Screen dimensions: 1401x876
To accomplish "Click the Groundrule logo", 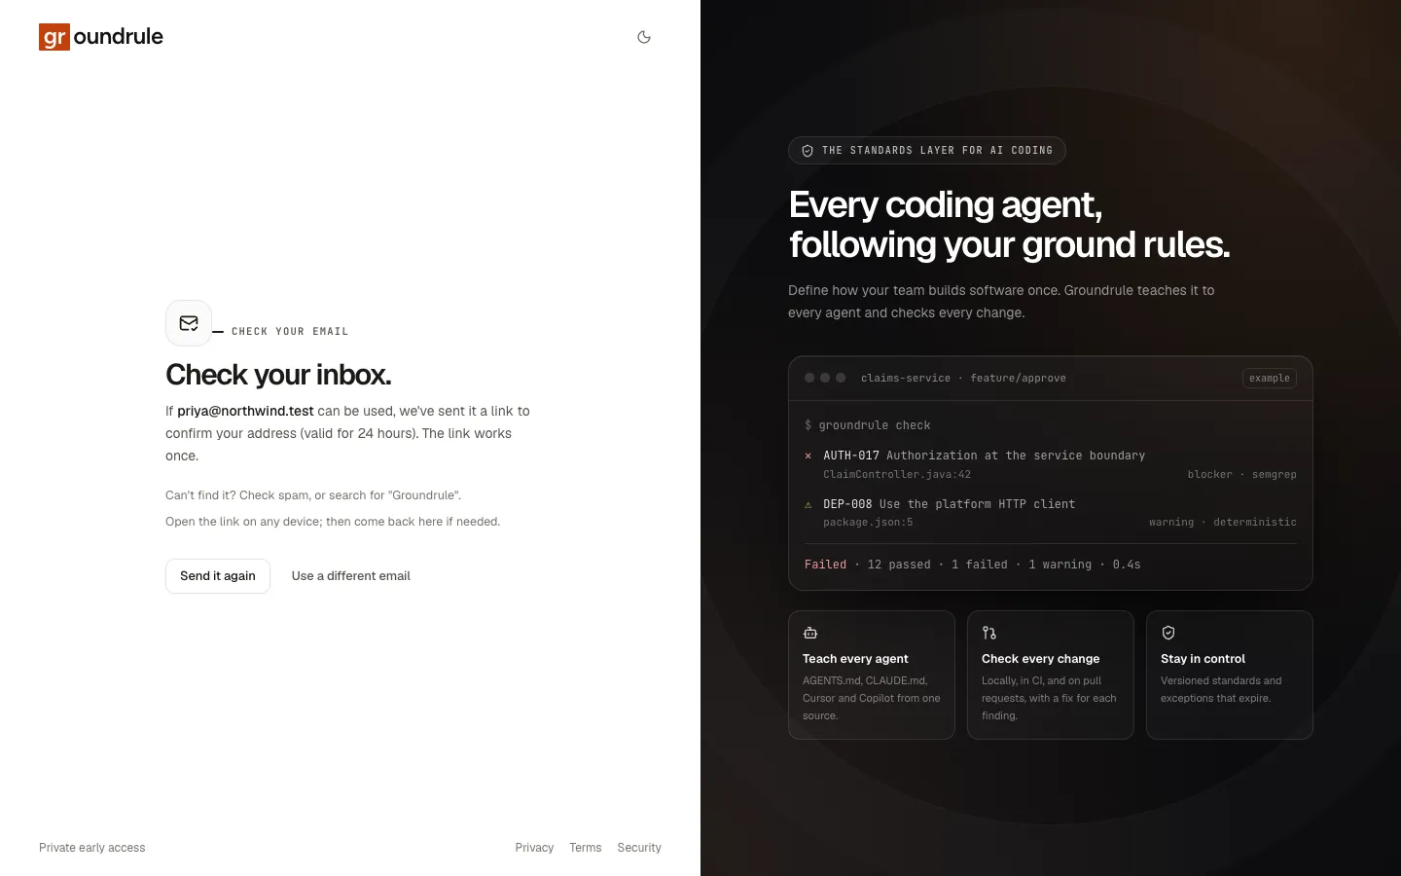I will pyautogui.click(x=101, y=37).
